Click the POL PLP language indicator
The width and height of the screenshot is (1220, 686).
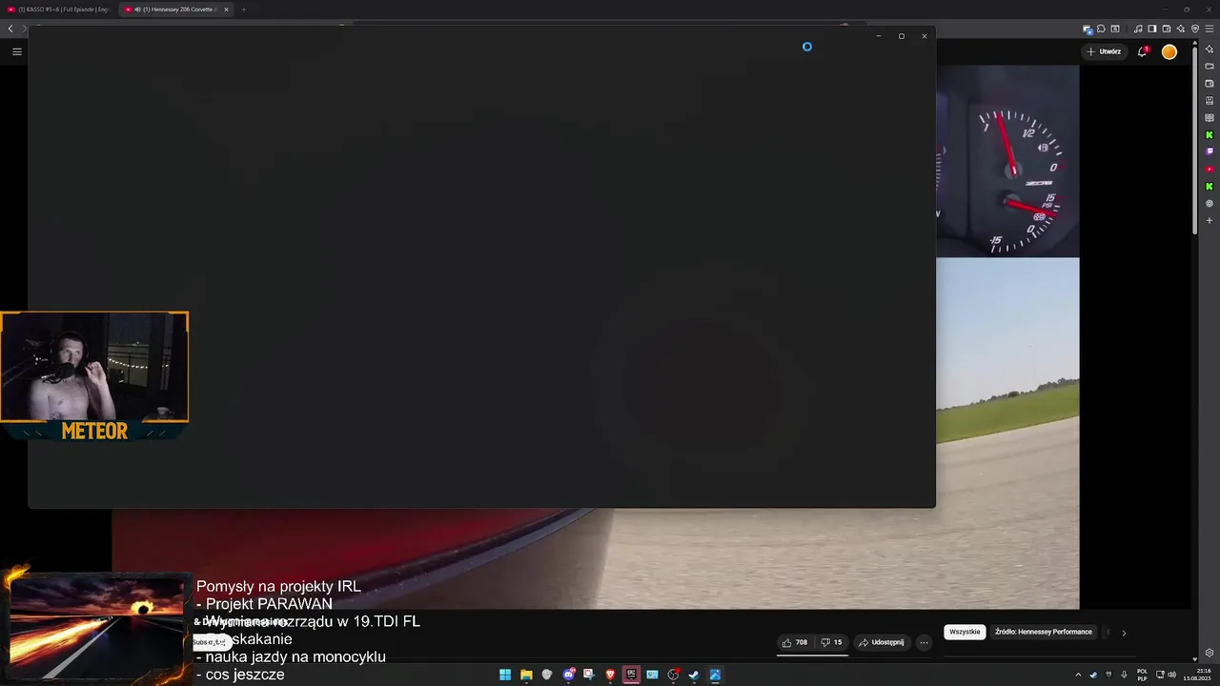click(x=1142, y=675)
